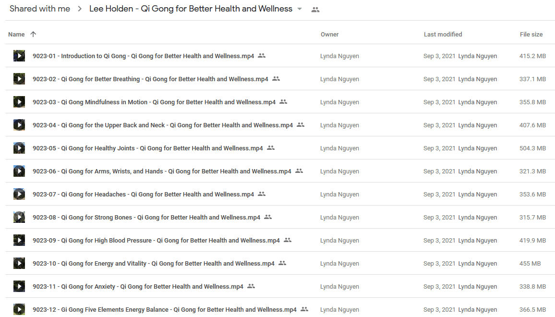Screen dimensions: 555x317
Task: Click the shared icon beside 9023-09 file
Action: 288,240
